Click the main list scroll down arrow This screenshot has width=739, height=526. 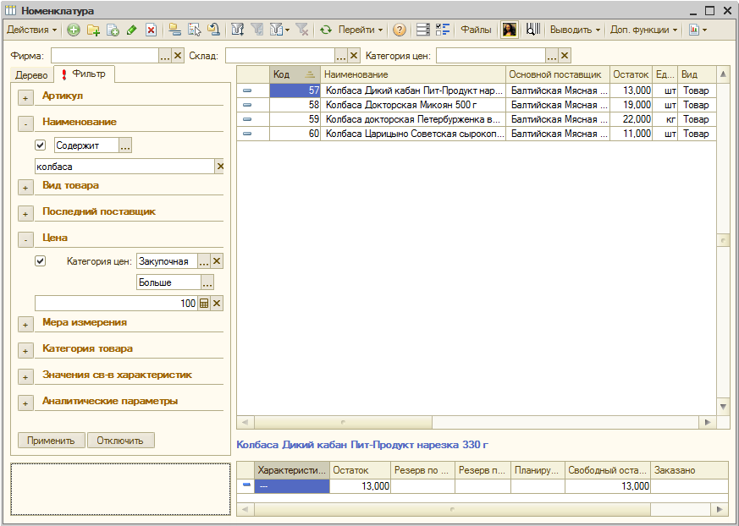tap(723, 407)
